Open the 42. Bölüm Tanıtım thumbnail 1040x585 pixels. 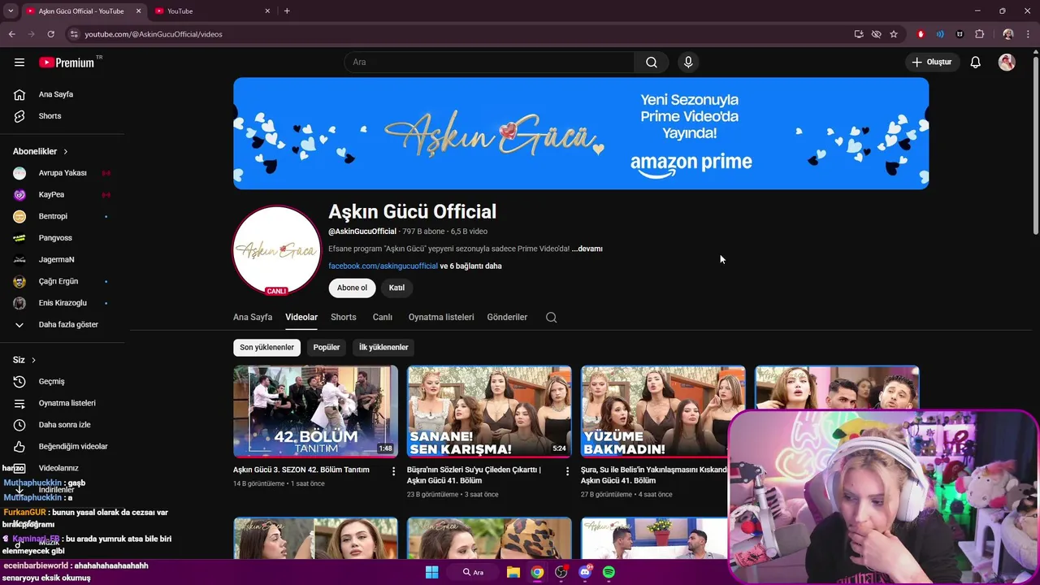pyautogui.click(x=315, y=411)
